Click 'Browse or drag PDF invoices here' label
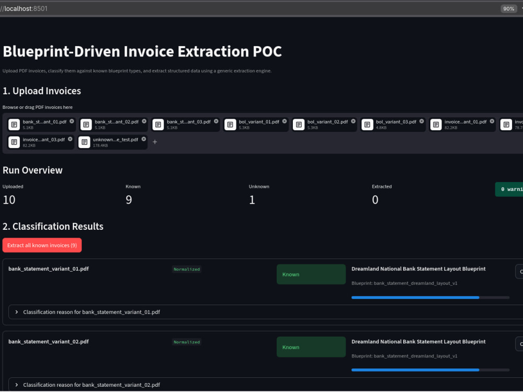The width and height of the screenshot is (523, 392). coord(38,107)
